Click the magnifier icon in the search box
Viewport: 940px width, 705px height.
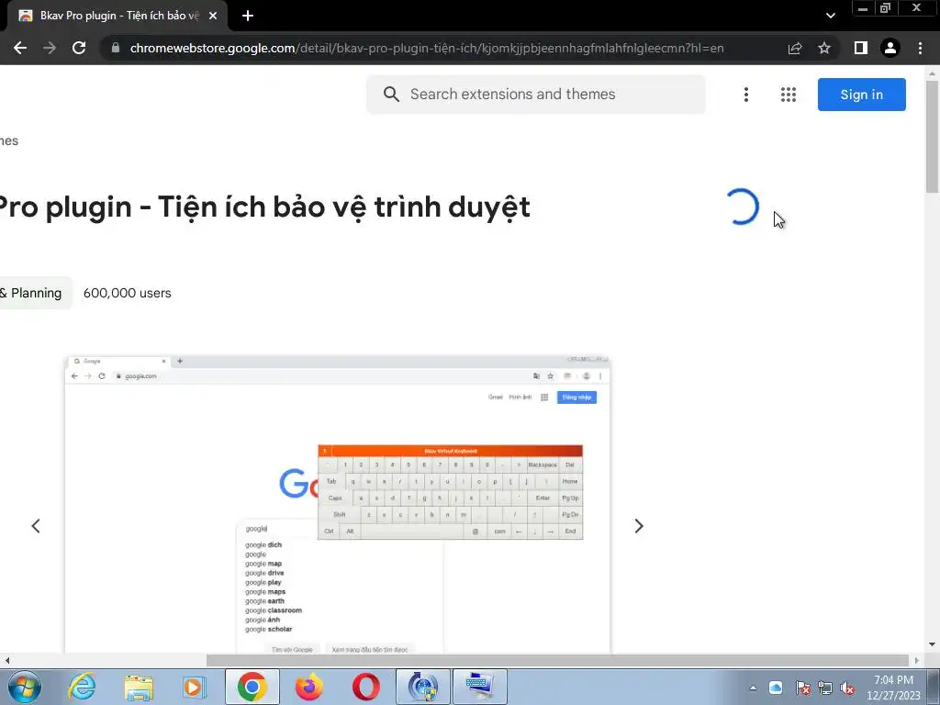coord(391,95)
